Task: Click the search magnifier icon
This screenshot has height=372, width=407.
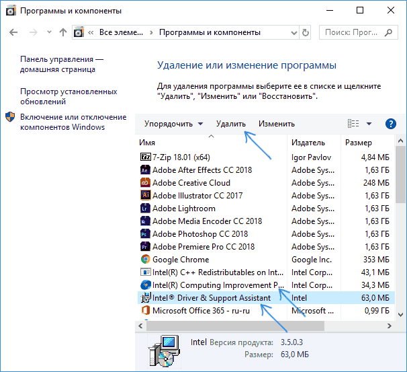Action: coord(388,32)
